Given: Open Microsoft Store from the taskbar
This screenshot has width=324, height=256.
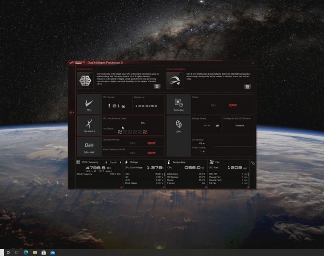Looking at the screenshot, I should tap(44, 252).
